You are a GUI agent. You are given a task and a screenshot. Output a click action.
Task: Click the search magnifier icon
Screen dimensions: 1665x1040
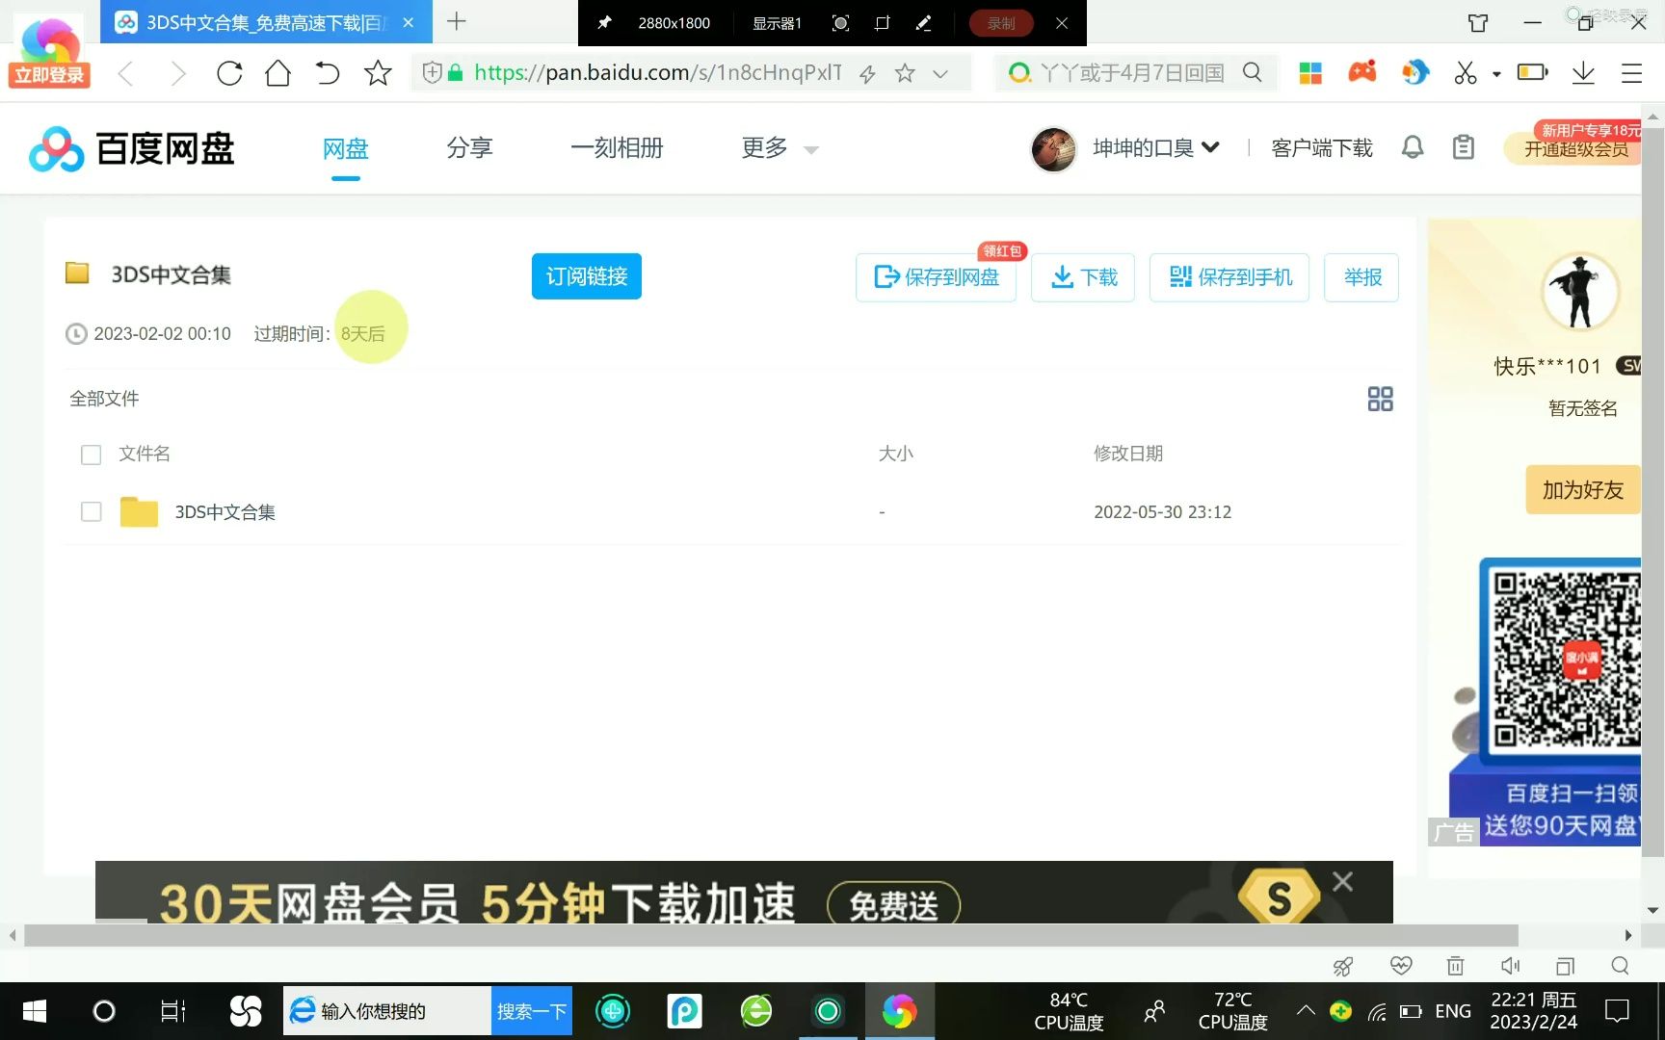[1252, 72]
